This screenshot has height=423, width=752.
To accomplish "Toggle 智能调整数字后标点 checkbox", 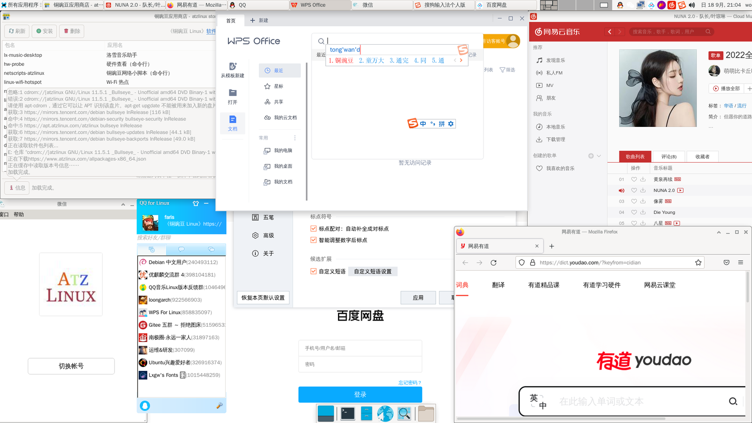I will pos(313,240).
